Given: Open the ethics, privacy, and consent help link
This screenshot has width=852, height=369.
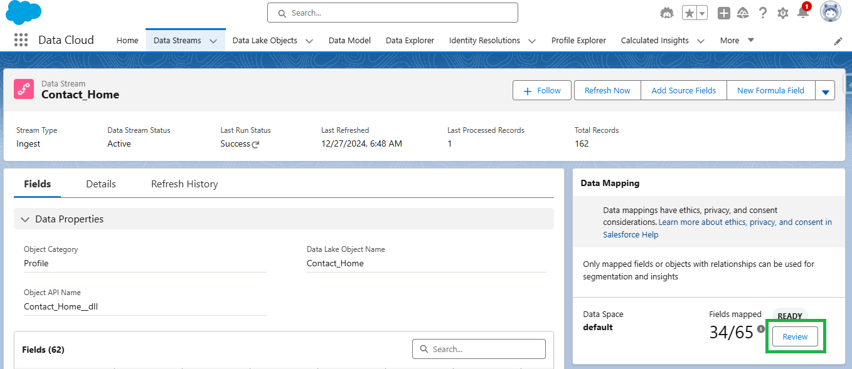Looking at the screenshot, I should click(x=718, y=228).
